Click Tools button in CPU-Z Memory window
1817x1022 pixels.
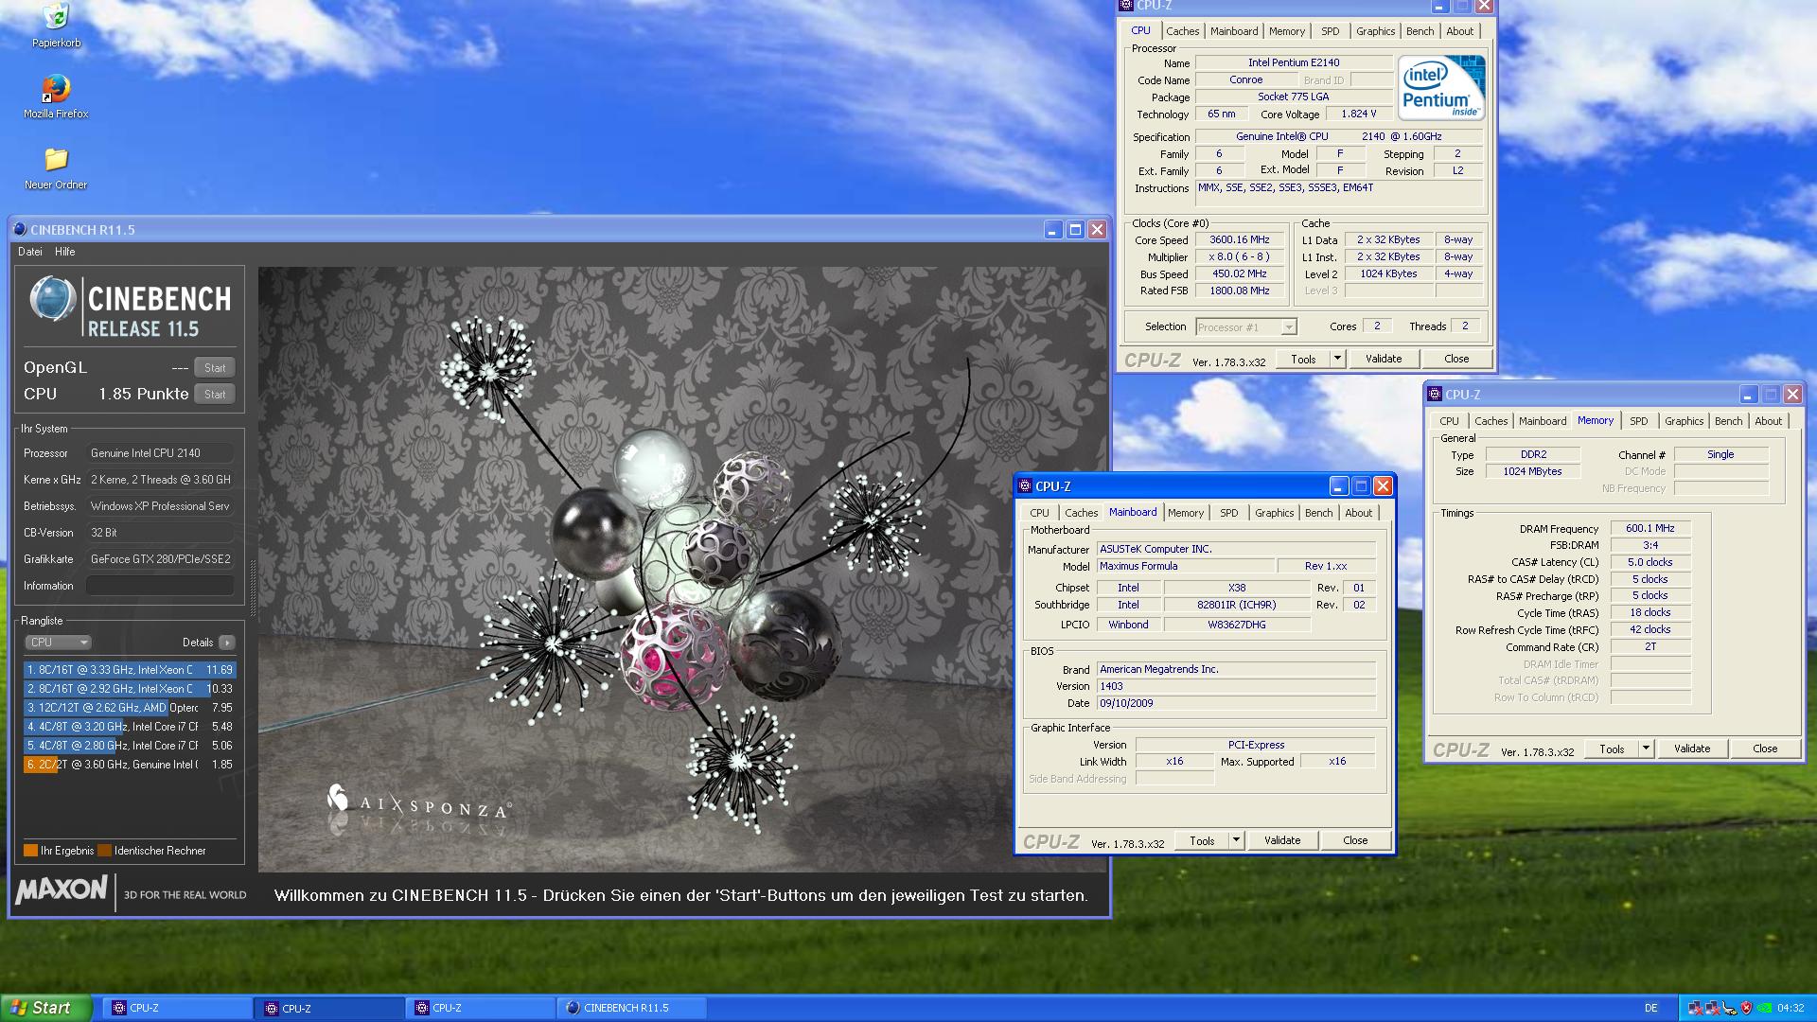1612,749
